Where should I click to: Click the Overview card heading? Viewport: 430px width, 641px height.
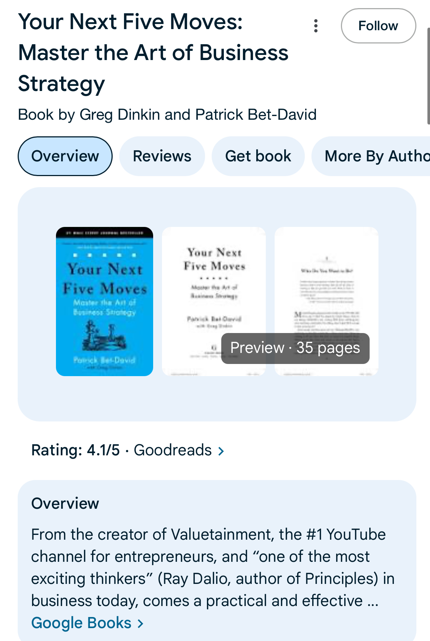[65, 504]
